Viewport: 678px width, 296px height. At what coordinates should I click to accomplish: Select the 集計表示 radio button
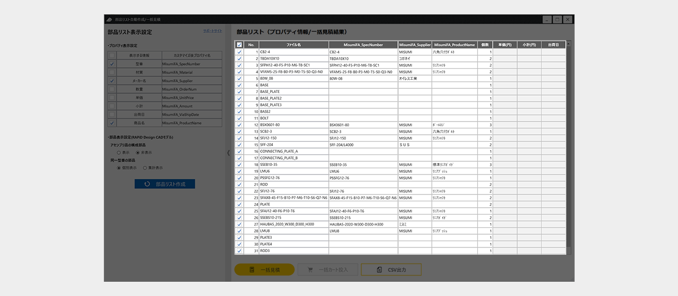coord(145,168)
